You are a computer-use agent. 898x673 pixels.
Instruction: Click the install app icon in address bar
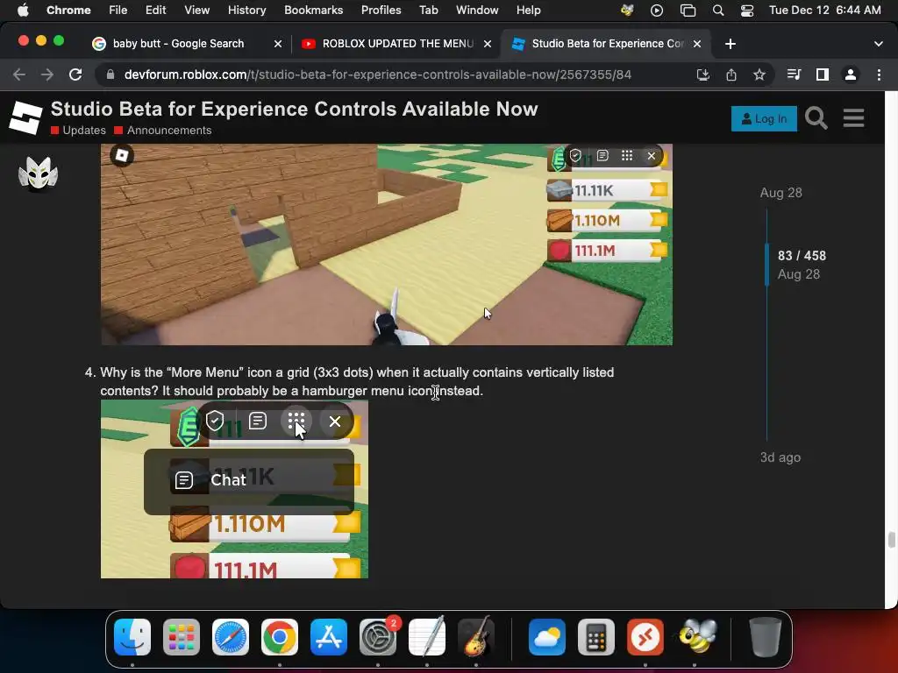pos(703,74)
